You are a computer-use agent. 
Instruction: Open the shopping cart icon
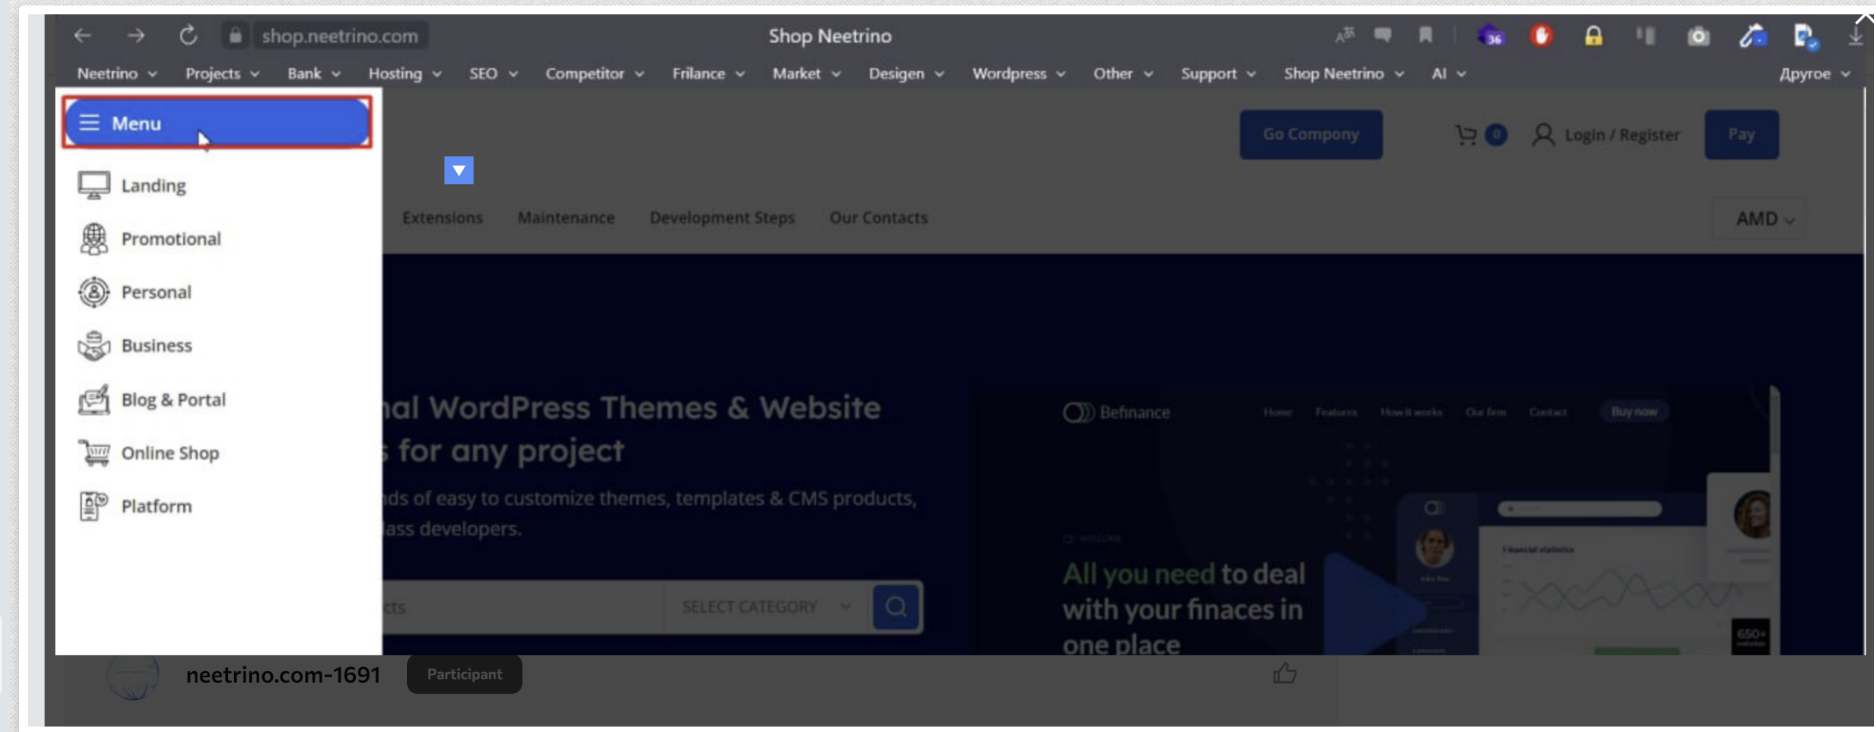[1466, 135]
